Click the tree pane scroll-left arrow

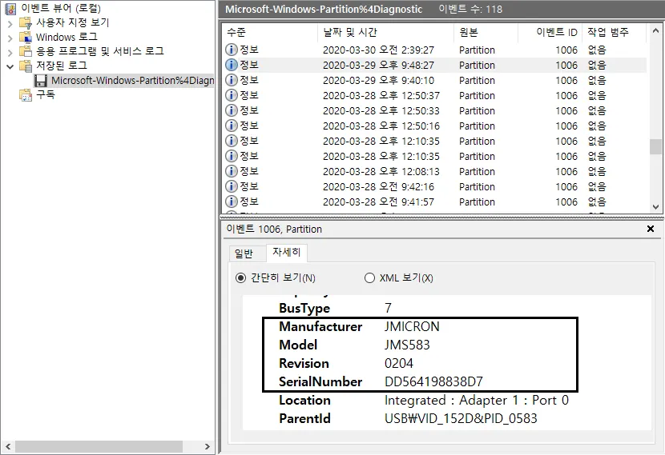8,446
